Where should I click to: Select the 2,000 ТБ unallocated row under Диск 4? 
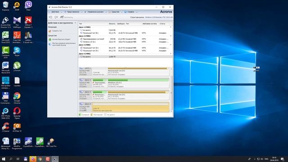[x=125, y=57]
